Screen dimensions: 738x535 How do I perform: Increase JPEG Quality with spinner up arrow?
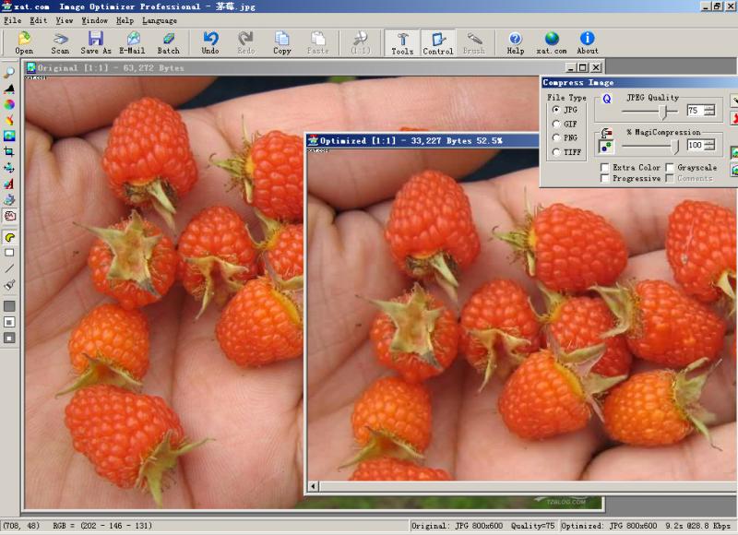(709, 106)
